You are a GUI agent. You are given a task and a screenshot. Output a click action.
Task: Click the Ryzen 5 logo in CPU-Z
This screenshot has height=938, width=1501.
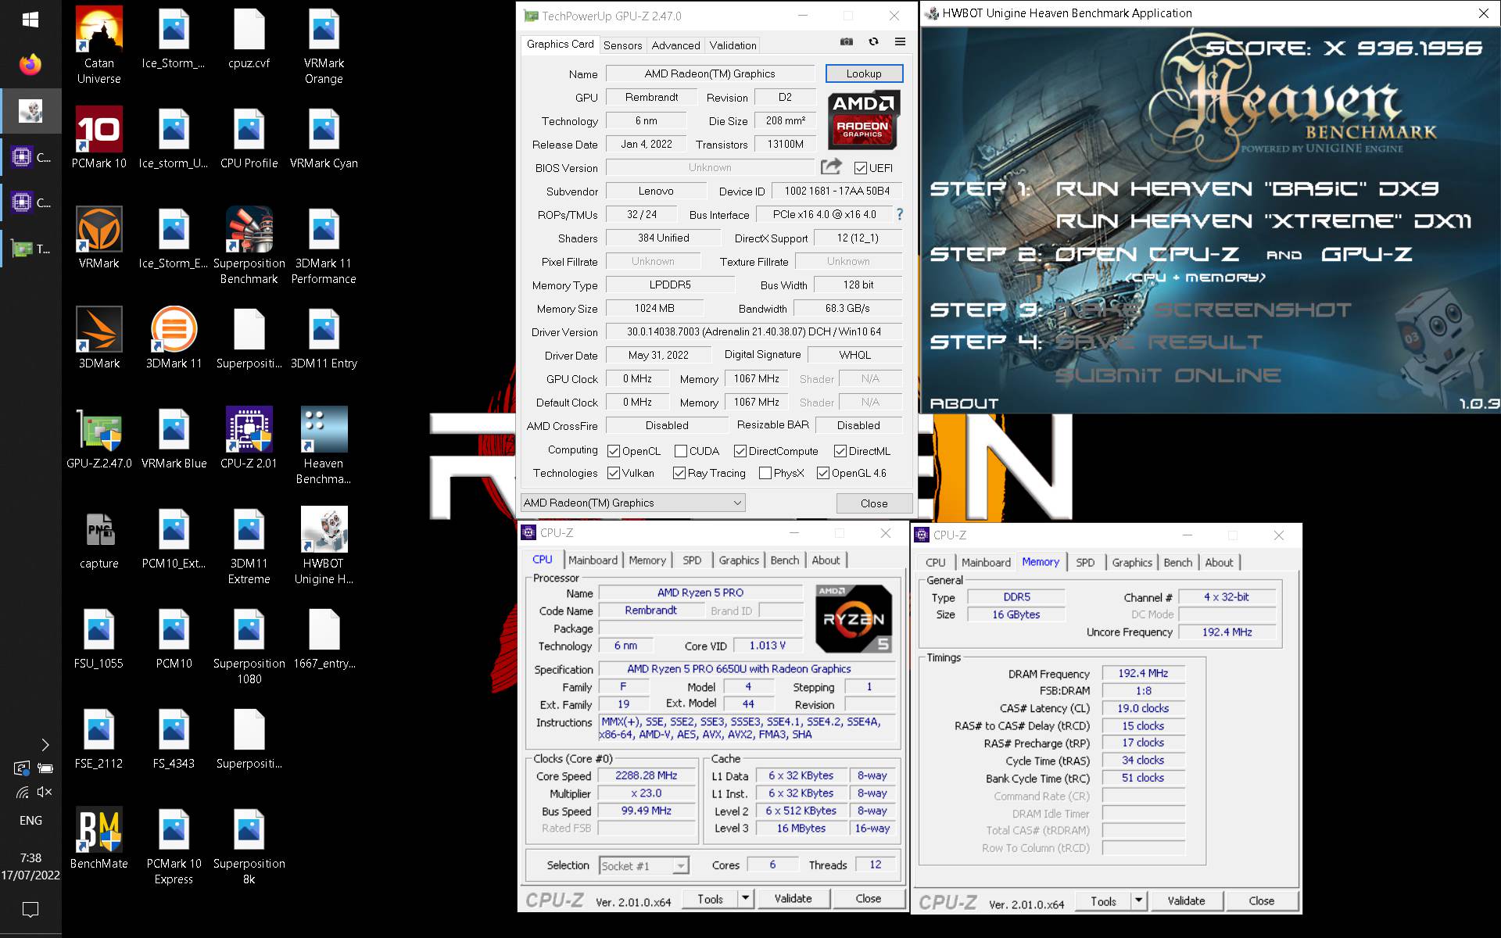[x=854, y=618]
